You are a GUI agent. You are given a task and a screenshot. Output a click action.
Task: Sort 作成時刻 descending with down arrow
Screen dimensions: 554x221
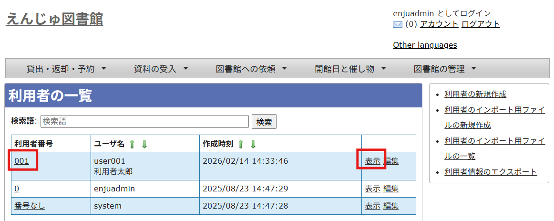(x=253, y=144)
